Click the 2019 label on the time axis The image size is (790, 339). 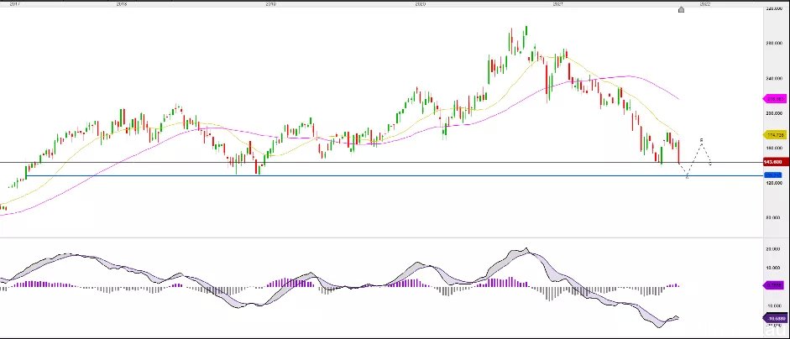click(270, 3)
